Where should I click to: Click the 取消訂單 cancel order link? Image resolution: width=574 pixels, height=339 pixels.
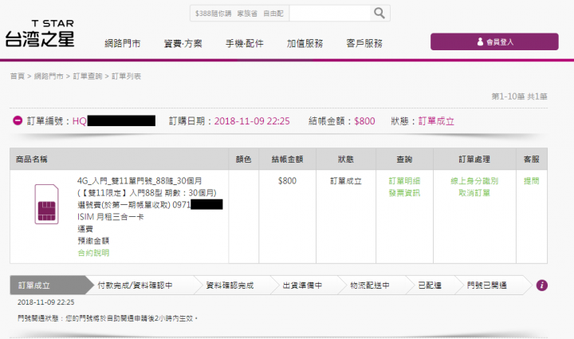(474, 193)
